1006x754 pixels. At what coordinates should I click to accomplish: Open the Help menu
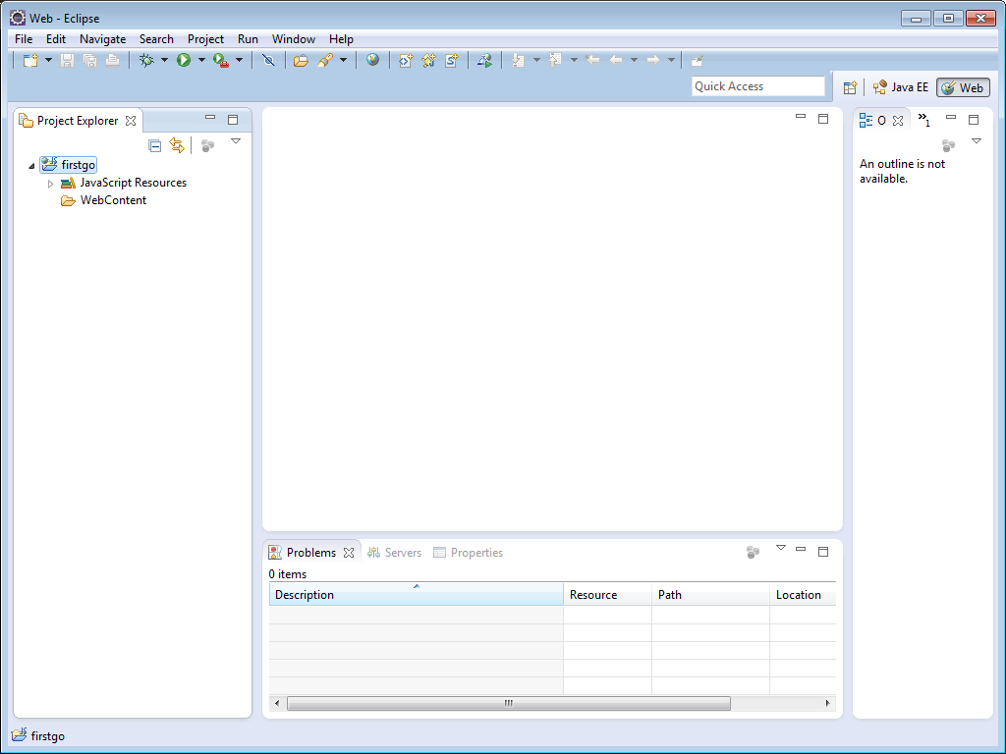341,39
